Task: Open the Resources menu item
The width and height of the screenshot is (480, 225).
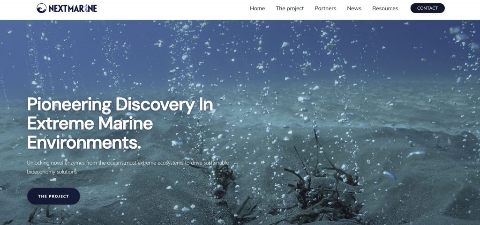Action: pos(385,8)
